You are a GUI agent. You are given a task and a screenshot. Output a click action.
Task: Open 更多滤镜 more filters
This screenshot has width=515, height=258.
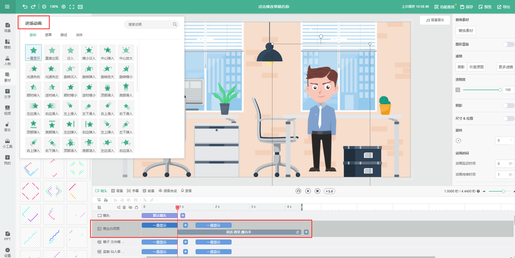506,67
